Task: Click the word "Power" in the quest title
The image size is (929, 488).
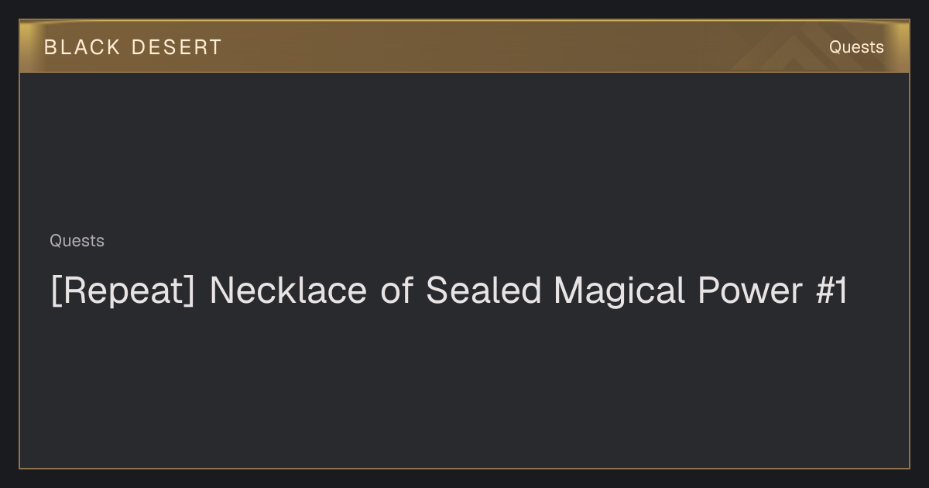Action: pyautogui.click(x=751, y=290)
